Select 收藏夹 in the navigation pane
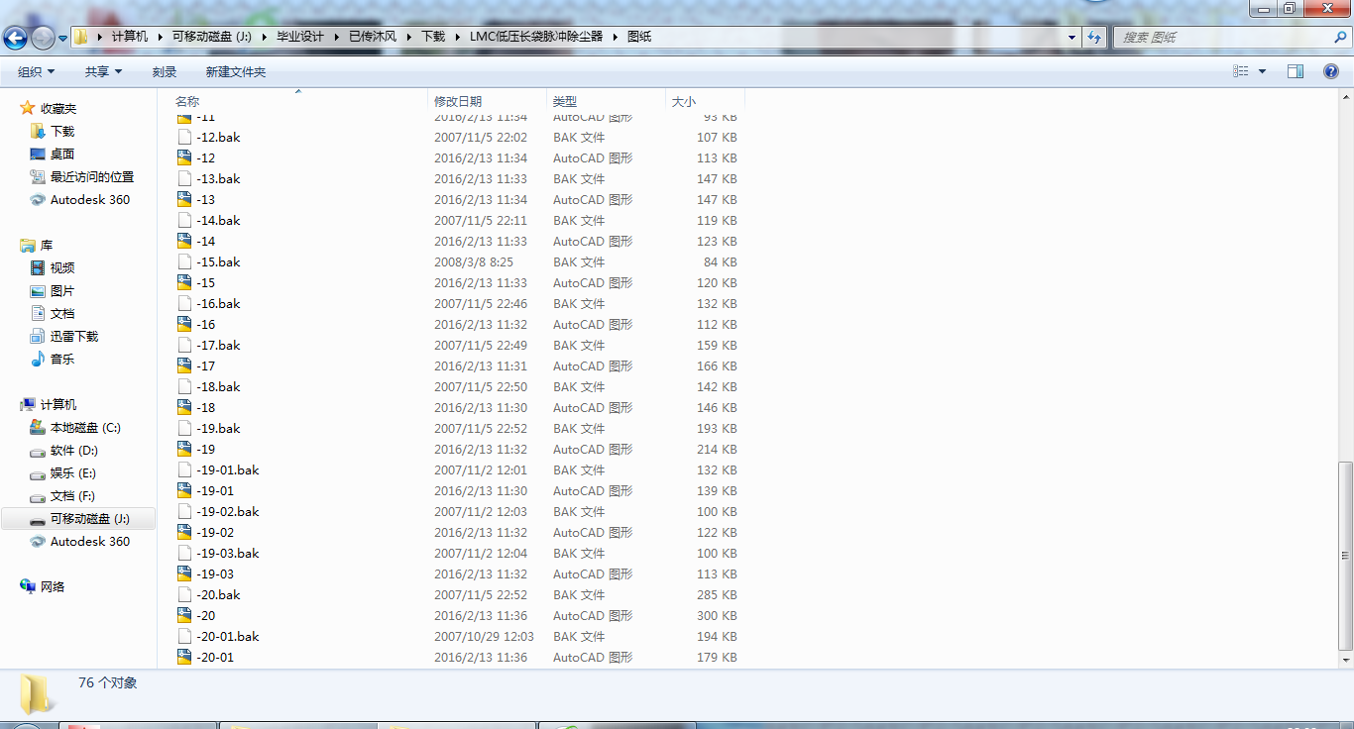Screen dimensions: 1354x729 point(57,109)
